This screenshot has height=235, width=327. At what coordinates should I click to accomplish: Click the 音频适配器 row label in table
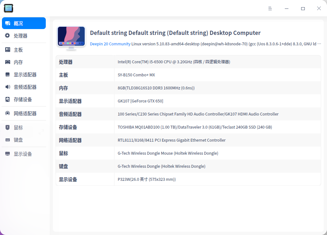point(70,114)
